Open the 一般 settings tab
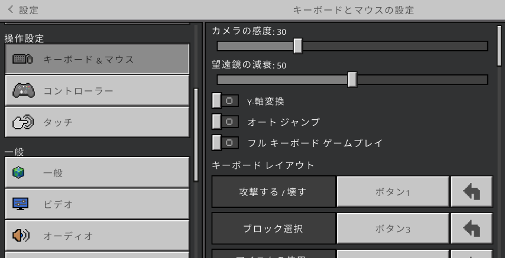This screenshot has width=505, height=258. (x=97, y=172)
